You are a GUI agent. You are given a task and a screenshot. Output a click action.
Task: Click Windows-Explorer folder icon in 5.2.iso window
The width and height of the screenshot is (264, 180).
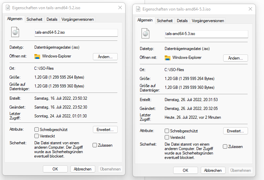[x=37, y=56]
